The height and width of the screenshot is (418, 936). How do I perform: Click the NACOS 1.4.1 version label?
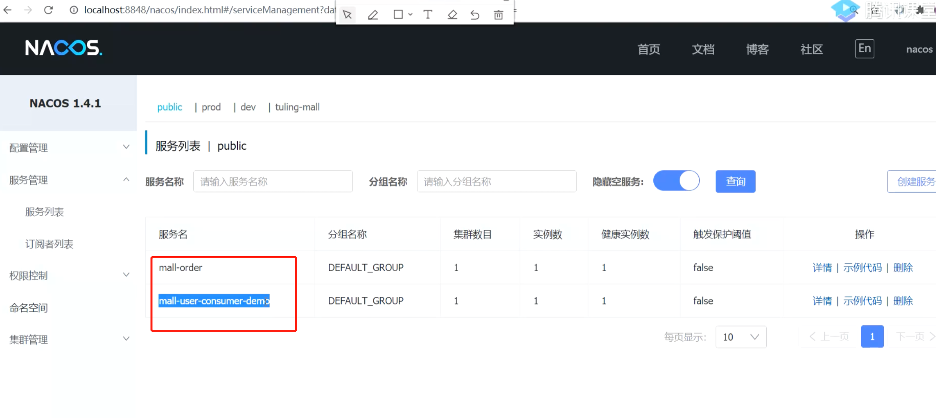65,103
